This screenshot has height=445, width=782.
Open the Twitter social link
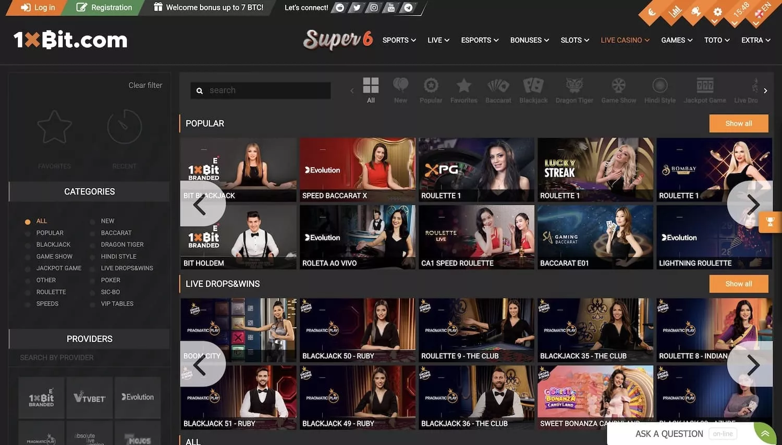[x=357, y=8]
